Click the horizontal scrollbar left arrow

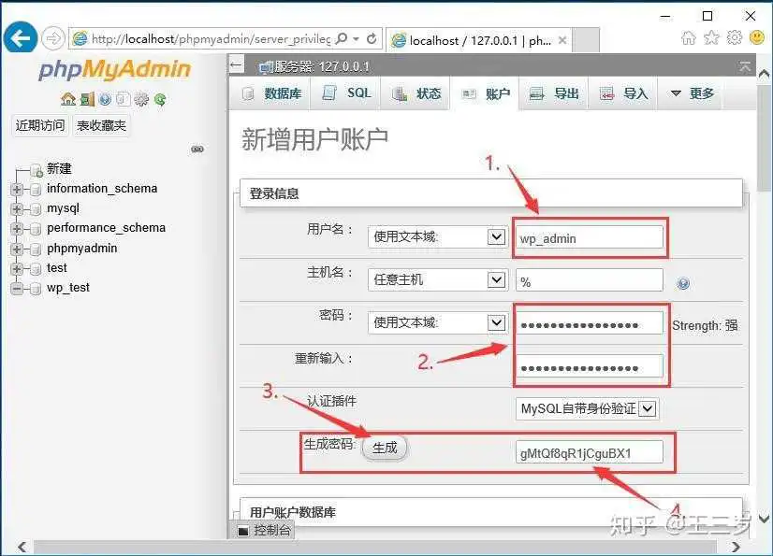click(x=22, y=548)
